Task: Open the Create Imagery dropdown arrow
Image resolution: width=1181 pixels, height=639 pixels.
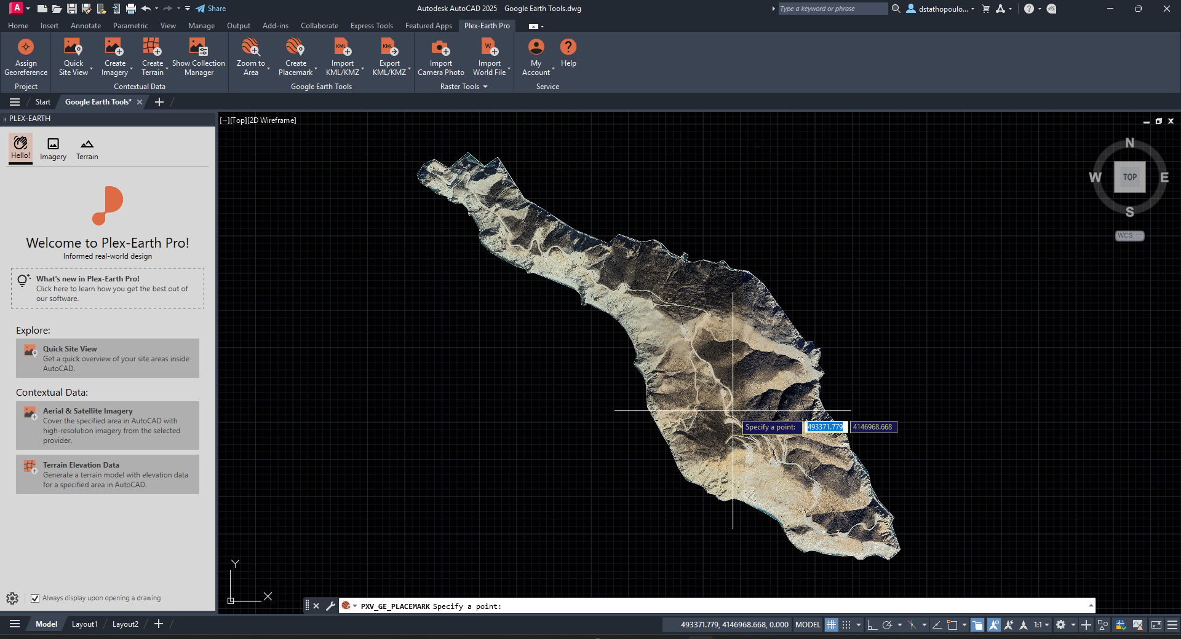Action: tap(132, 69)
